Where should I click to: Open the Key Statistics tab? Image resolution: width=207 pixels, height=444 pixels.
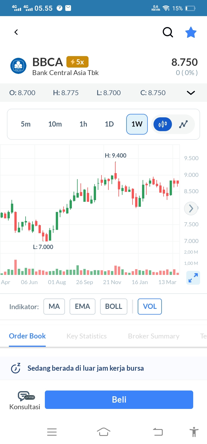coord(87,336)
